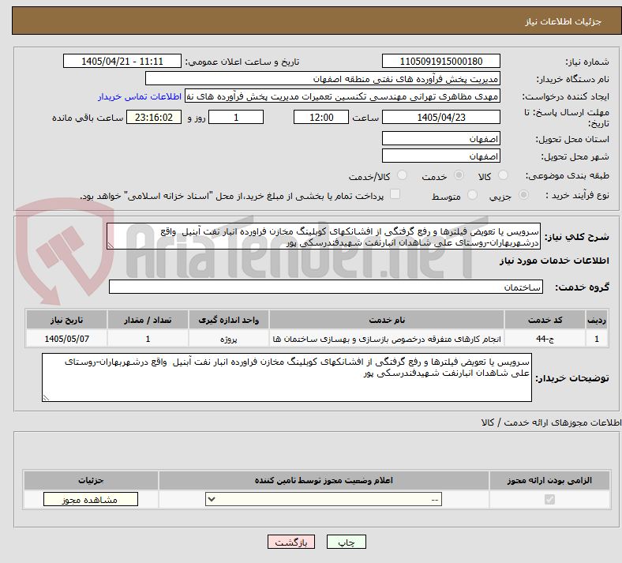The image size is (622, 563).
Task: Click the تاریخ نیاز column header
Action: (66, 320)
